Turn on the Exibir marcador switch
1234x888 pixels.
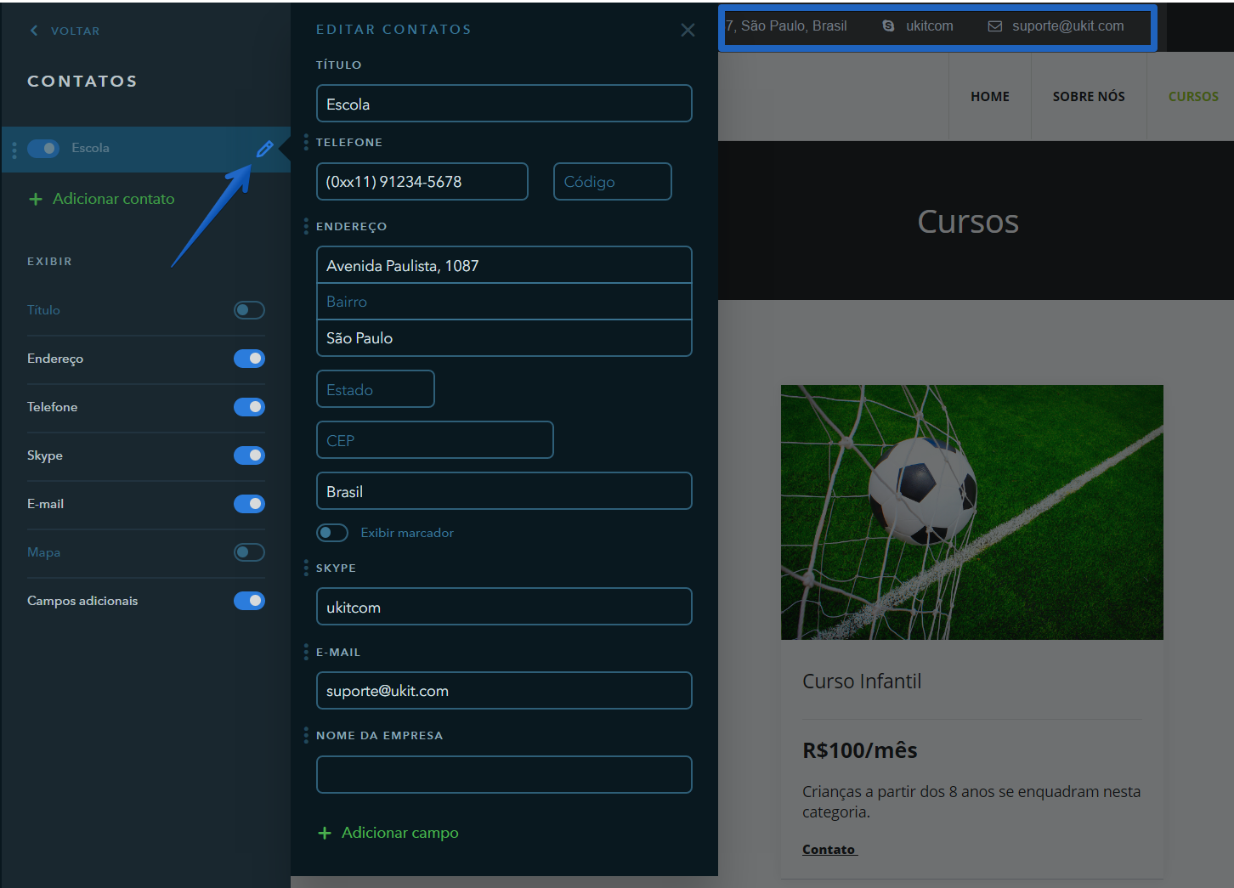(x=332, y=533)
